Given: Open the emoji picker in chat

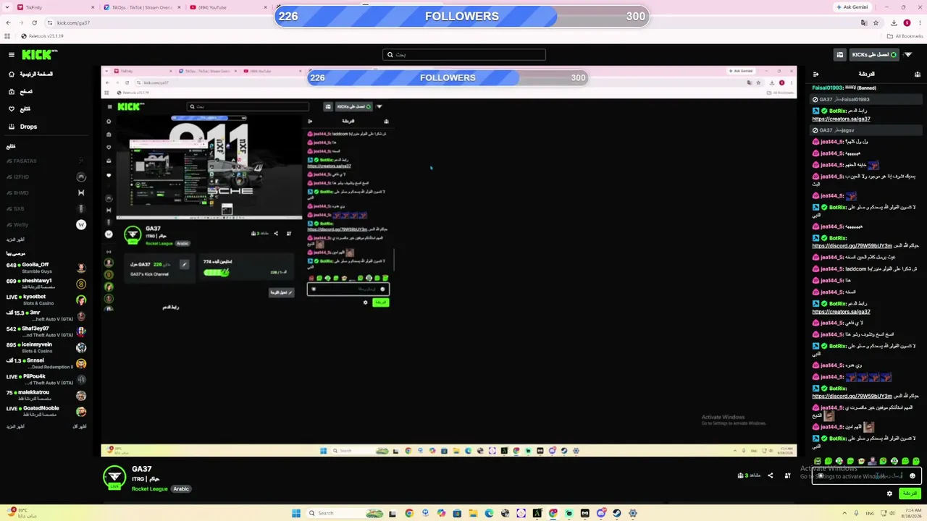Looking at the screenshot, I should tap(913, 475).
